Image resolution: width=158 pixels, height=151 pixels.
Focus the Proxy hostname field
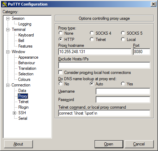(95, 52)
